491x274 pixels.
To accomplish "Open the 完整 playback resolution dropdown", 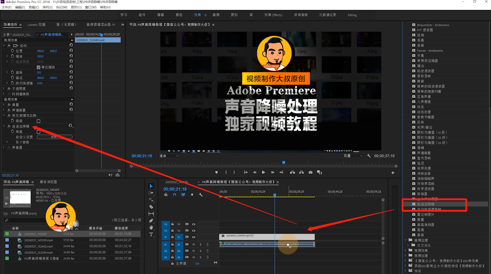I will tap(353, 156).
